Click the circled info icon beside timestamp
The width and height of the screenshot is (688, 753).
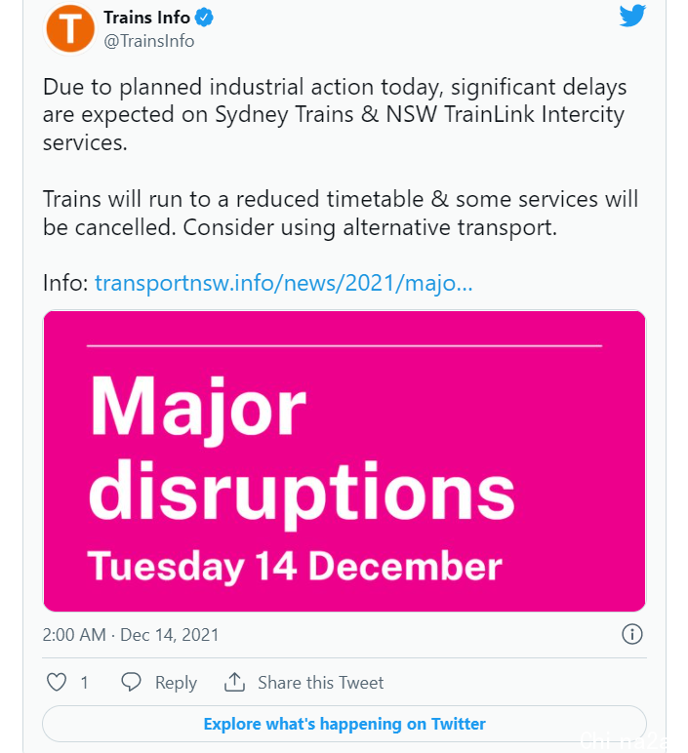pyautogui.click(x=631, y=634)
